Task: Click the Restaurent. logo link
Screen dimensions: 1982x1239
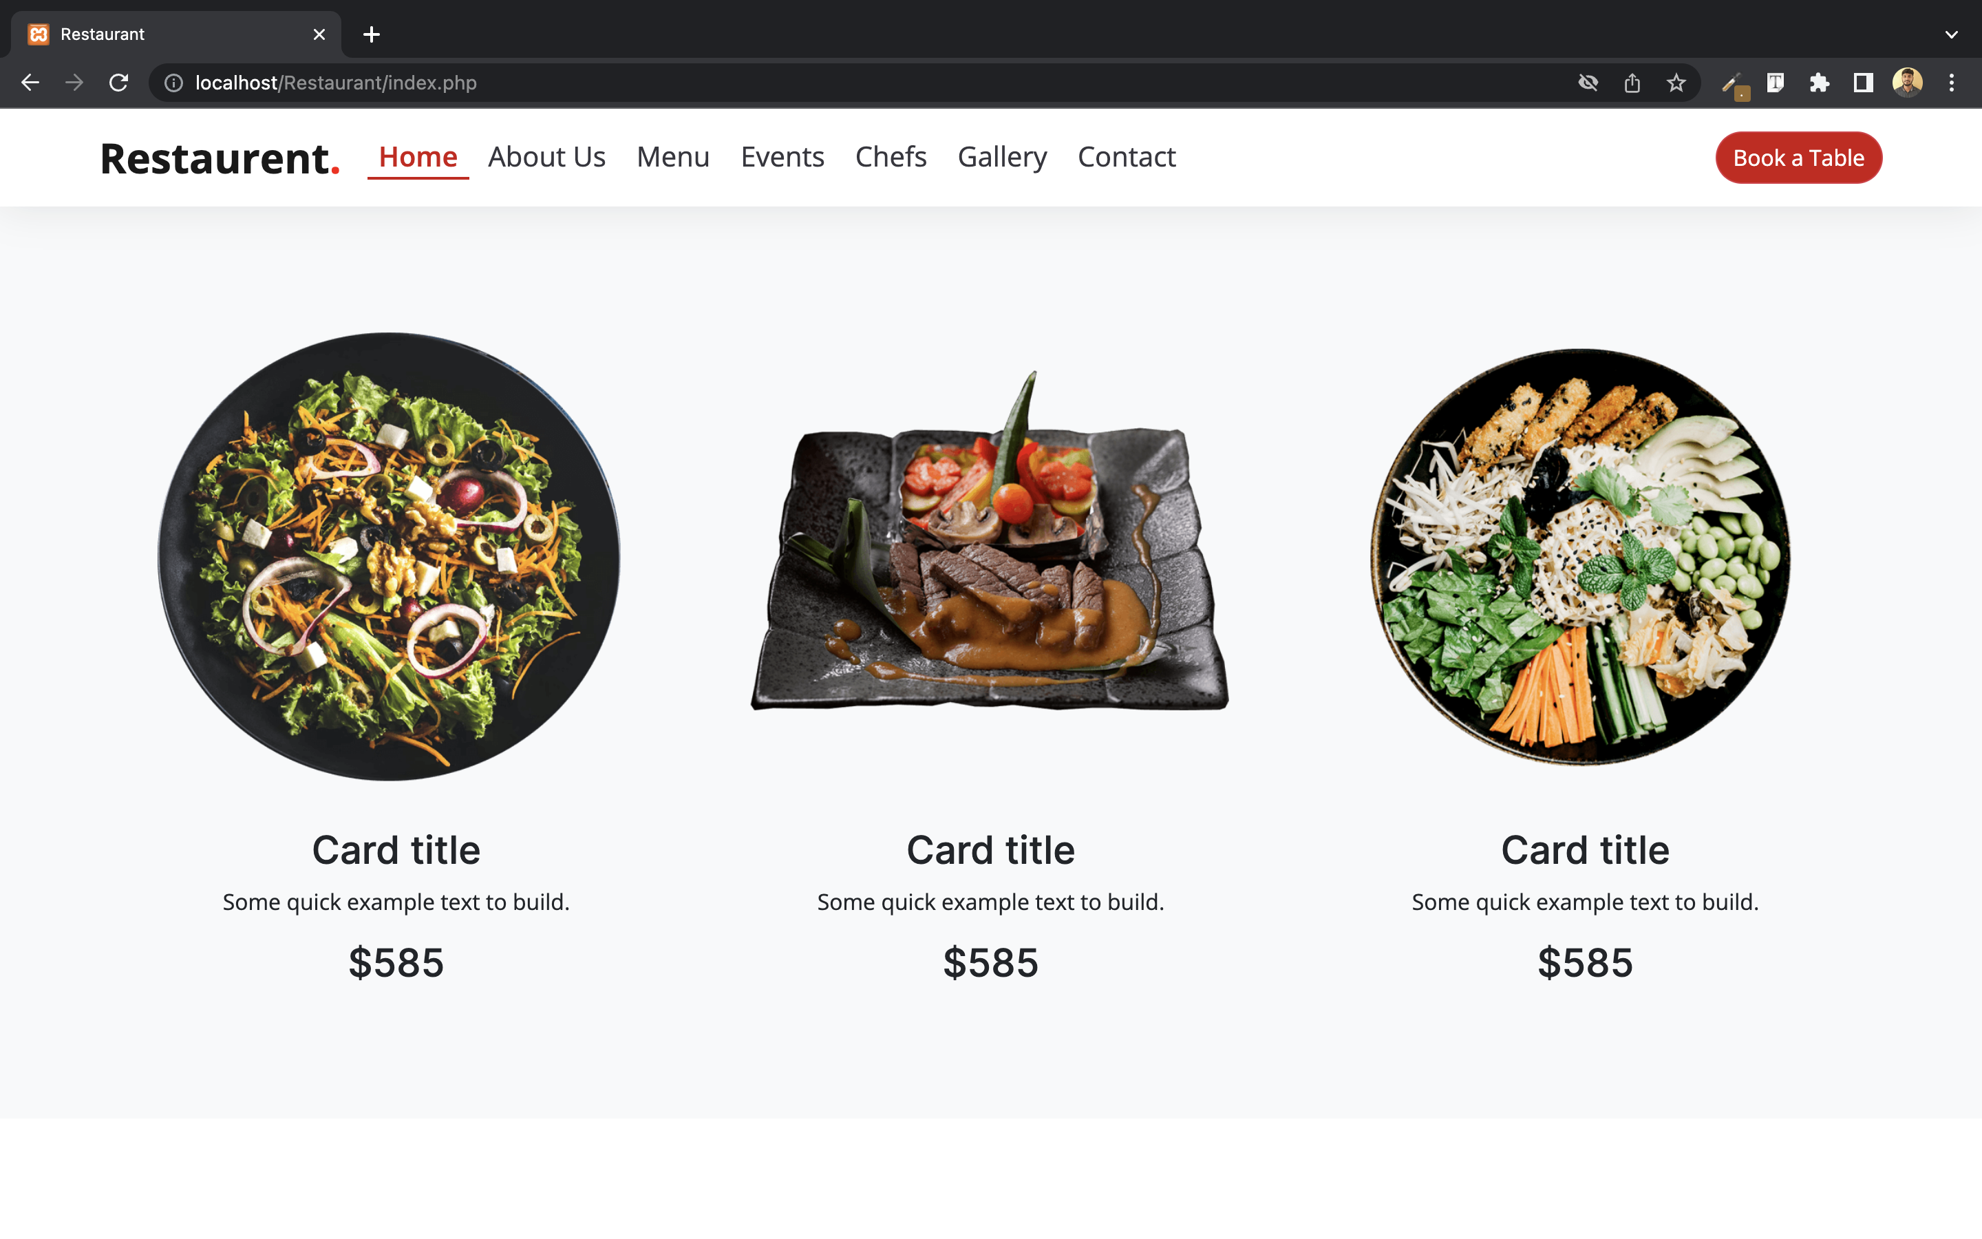Action: coord(220,158)
